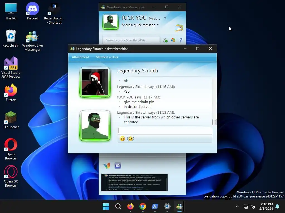Open ad thumbnail at Messenger bottom
The image size is (285, 213).
134,182
